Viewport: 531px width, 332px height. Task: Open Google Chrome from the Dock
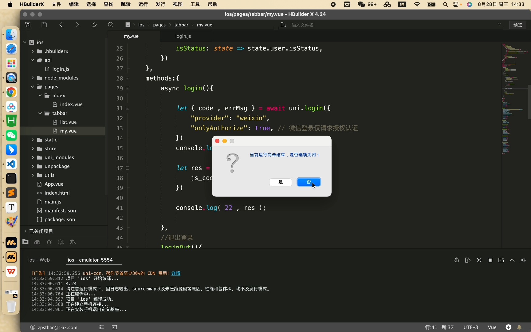(11, 92)
